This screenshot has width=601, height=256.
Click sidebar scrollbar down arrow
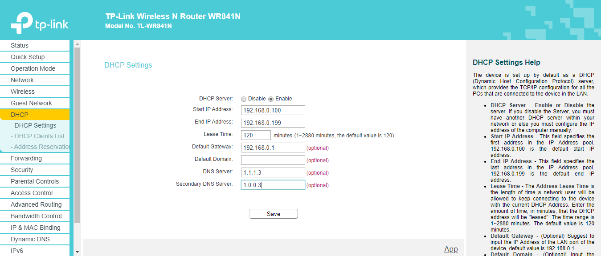(x=77, y=252)
